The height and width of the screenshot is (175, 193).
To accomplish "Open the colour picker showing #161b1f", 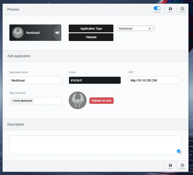I will (x=95, y=80).
